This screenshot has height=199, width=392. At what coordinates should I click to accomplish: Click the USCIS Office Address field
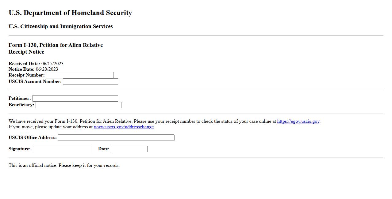pyautogui.click(x=116, y=138)
